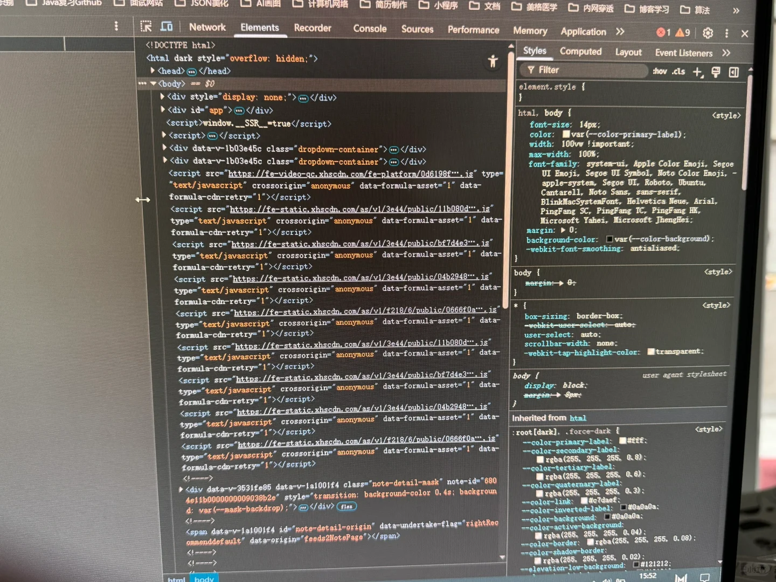The height and width of the screenshot is (582, 776).
Task: Focus the styles Filter input
Action: (x=584, y=70)
